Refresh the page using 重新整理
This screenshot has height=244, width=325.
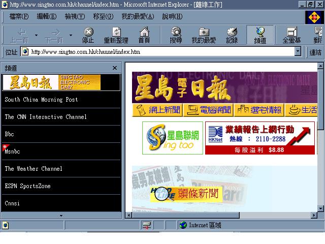[116, 35]
